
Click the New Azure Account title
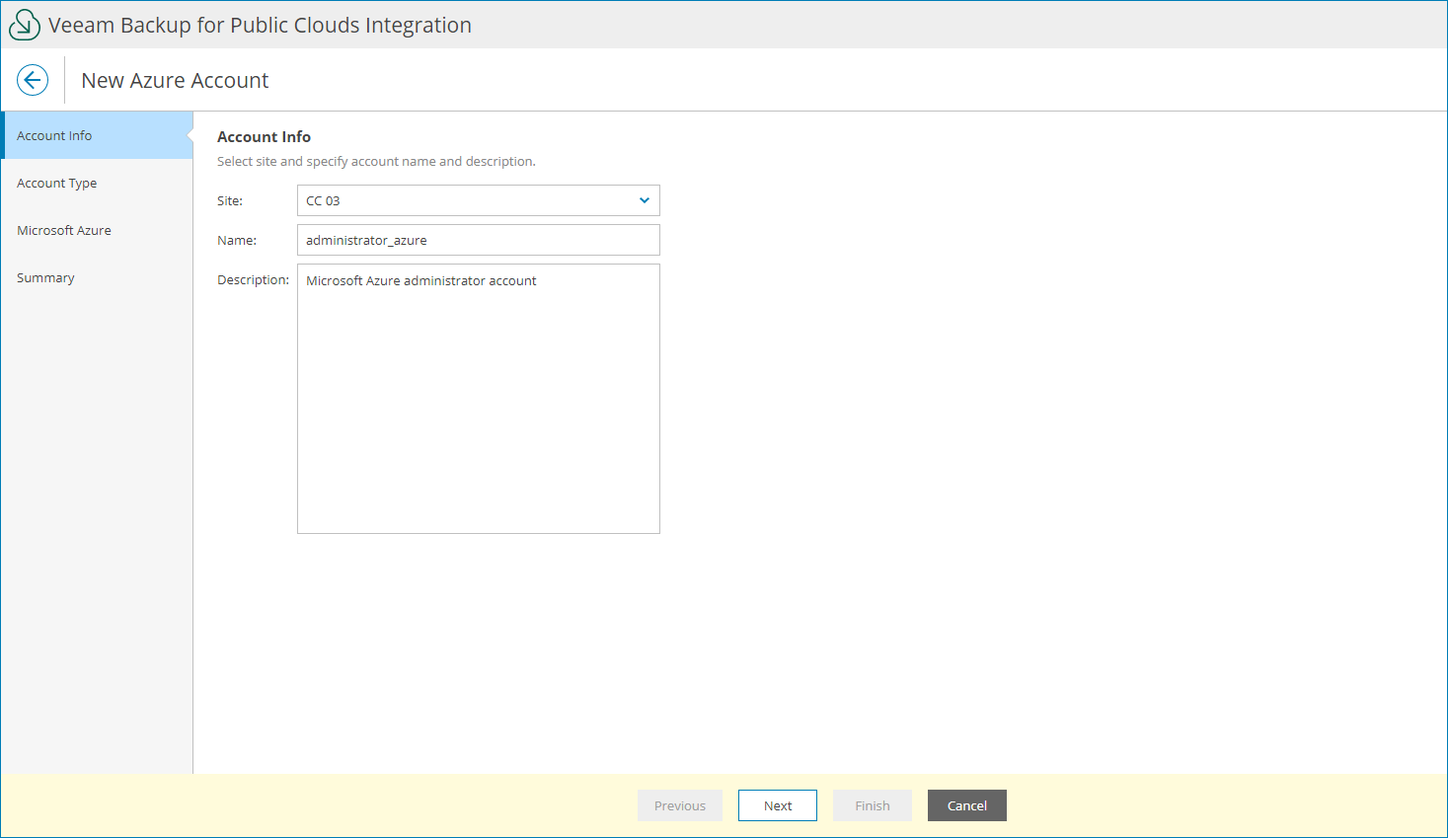pos(174,80)
